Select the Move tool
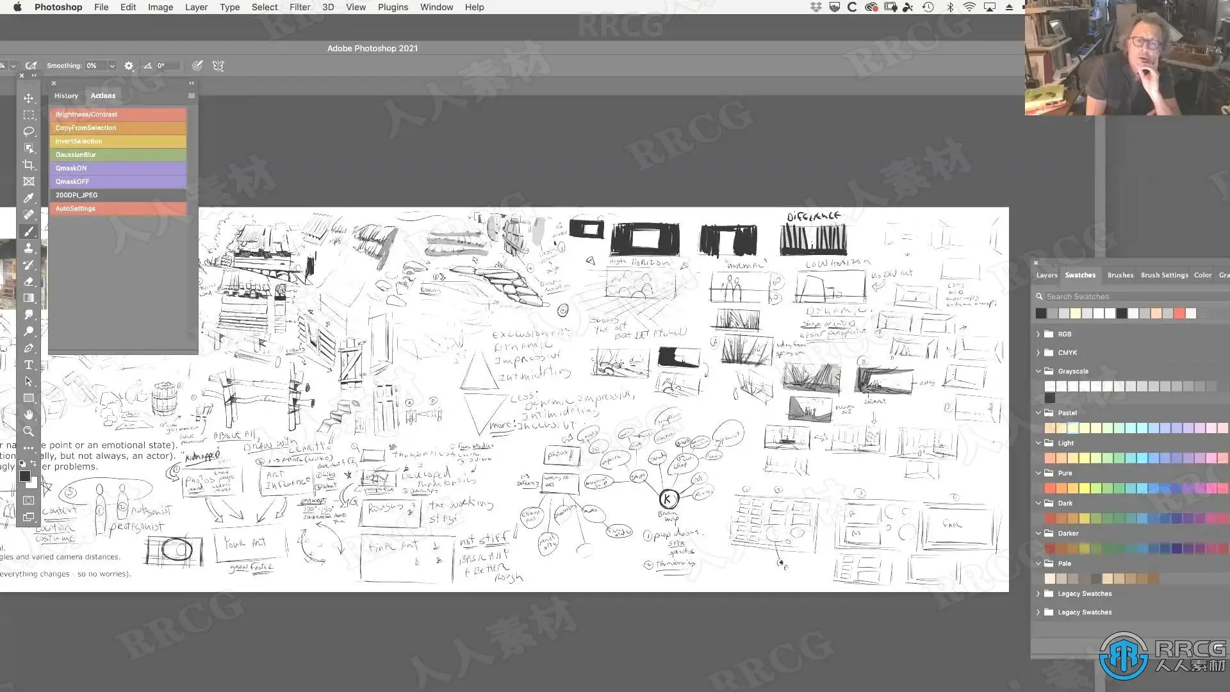This screenshot has width=1230, height=692. tap(28, 98)
